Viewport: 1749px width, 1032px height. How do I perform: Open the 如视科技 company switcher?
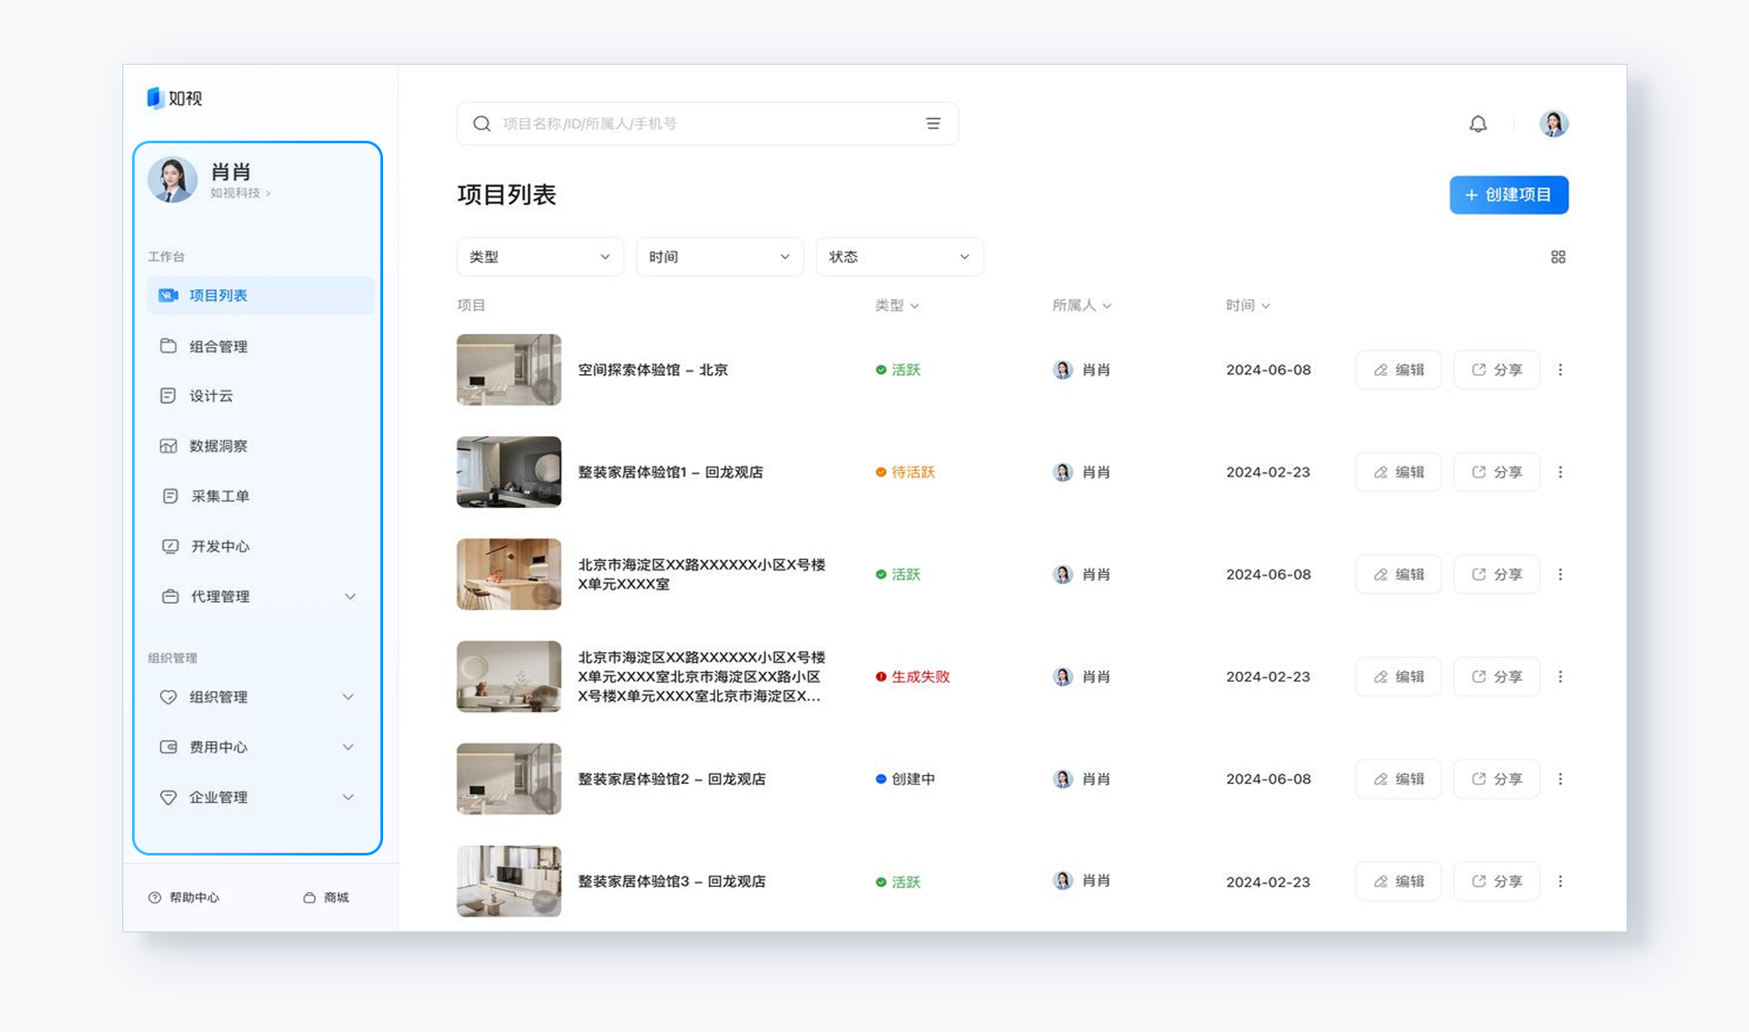coord(240,193)
